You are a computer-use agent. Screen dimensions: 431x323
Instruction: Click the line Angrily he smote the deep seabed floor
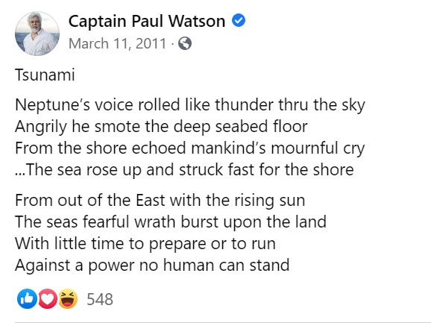pyautogui.click(x=161, y=127)
